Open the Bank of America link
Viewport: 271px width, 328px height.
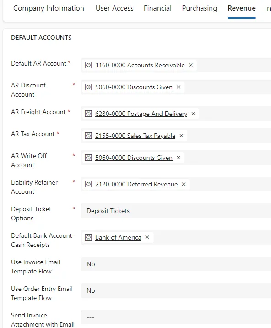point(118,237)
